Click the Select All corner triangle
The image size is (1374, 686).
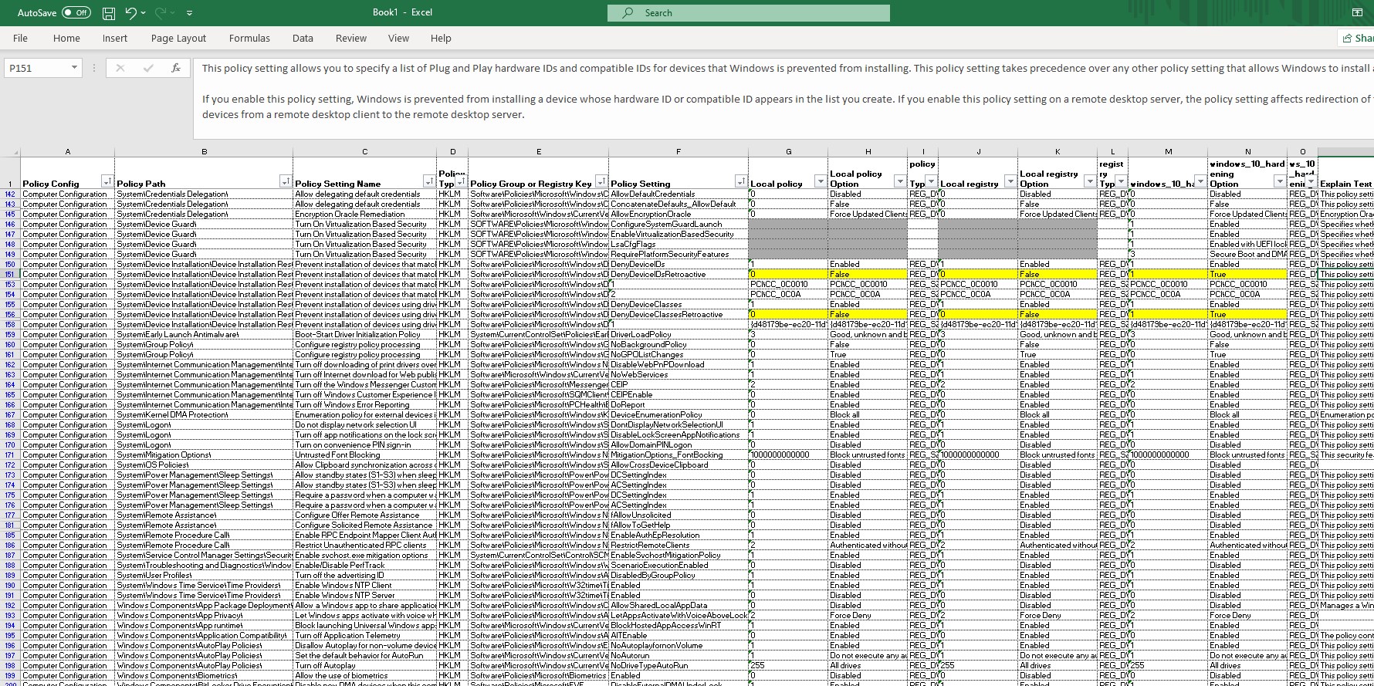coord(10,151)
